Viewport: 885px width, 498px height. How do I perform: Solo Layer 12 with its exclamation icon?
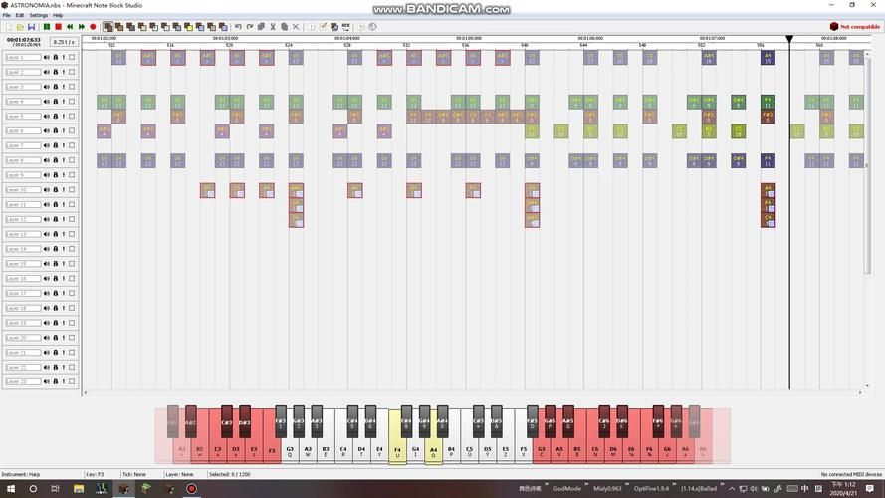pos(64,219)
